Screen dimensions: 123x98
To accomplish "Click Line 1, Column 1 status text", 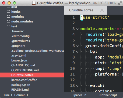I will (x=16, y=95).
